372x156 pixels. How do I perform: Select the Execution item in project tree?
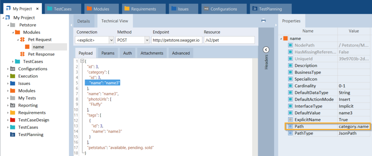point(28,76)
